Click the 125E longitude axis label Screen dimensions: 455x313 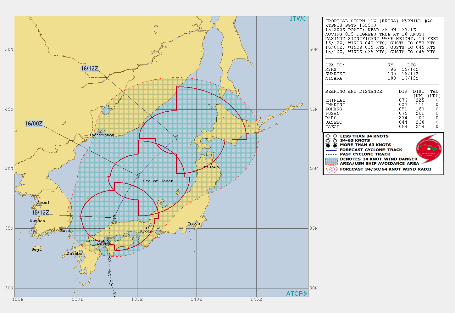click(x=18, y=299)
